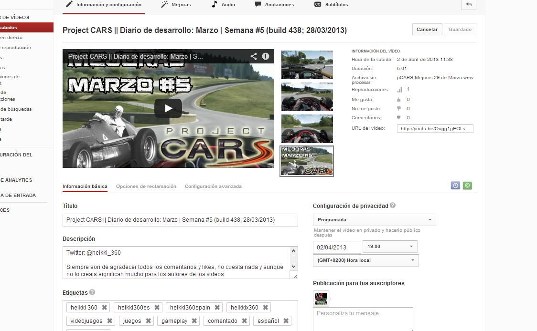Click the green copyright icon
537x331 pixels.
[467, 186]
